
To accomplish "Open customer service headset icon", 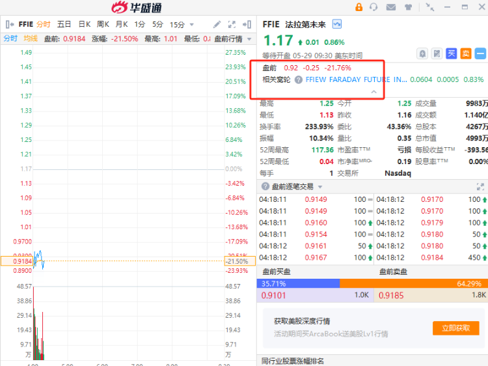I will coord(373,7).
